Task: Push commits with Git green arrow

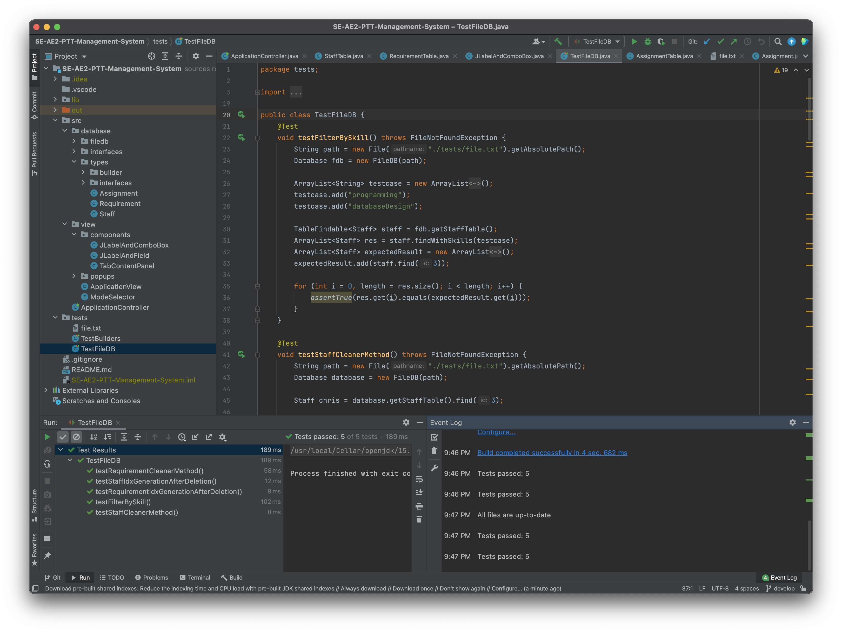Action: tap(733, 42)
